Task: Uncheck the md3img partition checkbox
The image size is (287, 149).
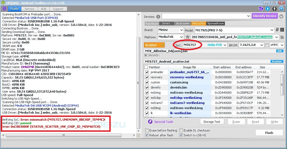Action: click(147, 108)
